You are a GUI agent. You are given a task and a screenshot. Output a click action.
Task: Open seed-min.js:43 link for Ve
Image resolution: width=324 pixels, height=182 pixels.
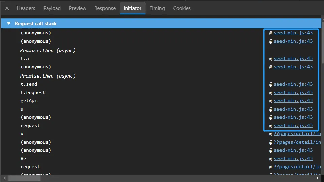(x=293, y=159)
